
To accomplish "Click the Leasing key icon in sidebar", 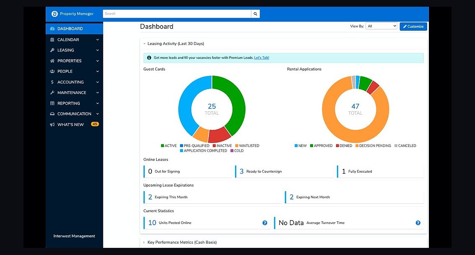I will [52, 50].
